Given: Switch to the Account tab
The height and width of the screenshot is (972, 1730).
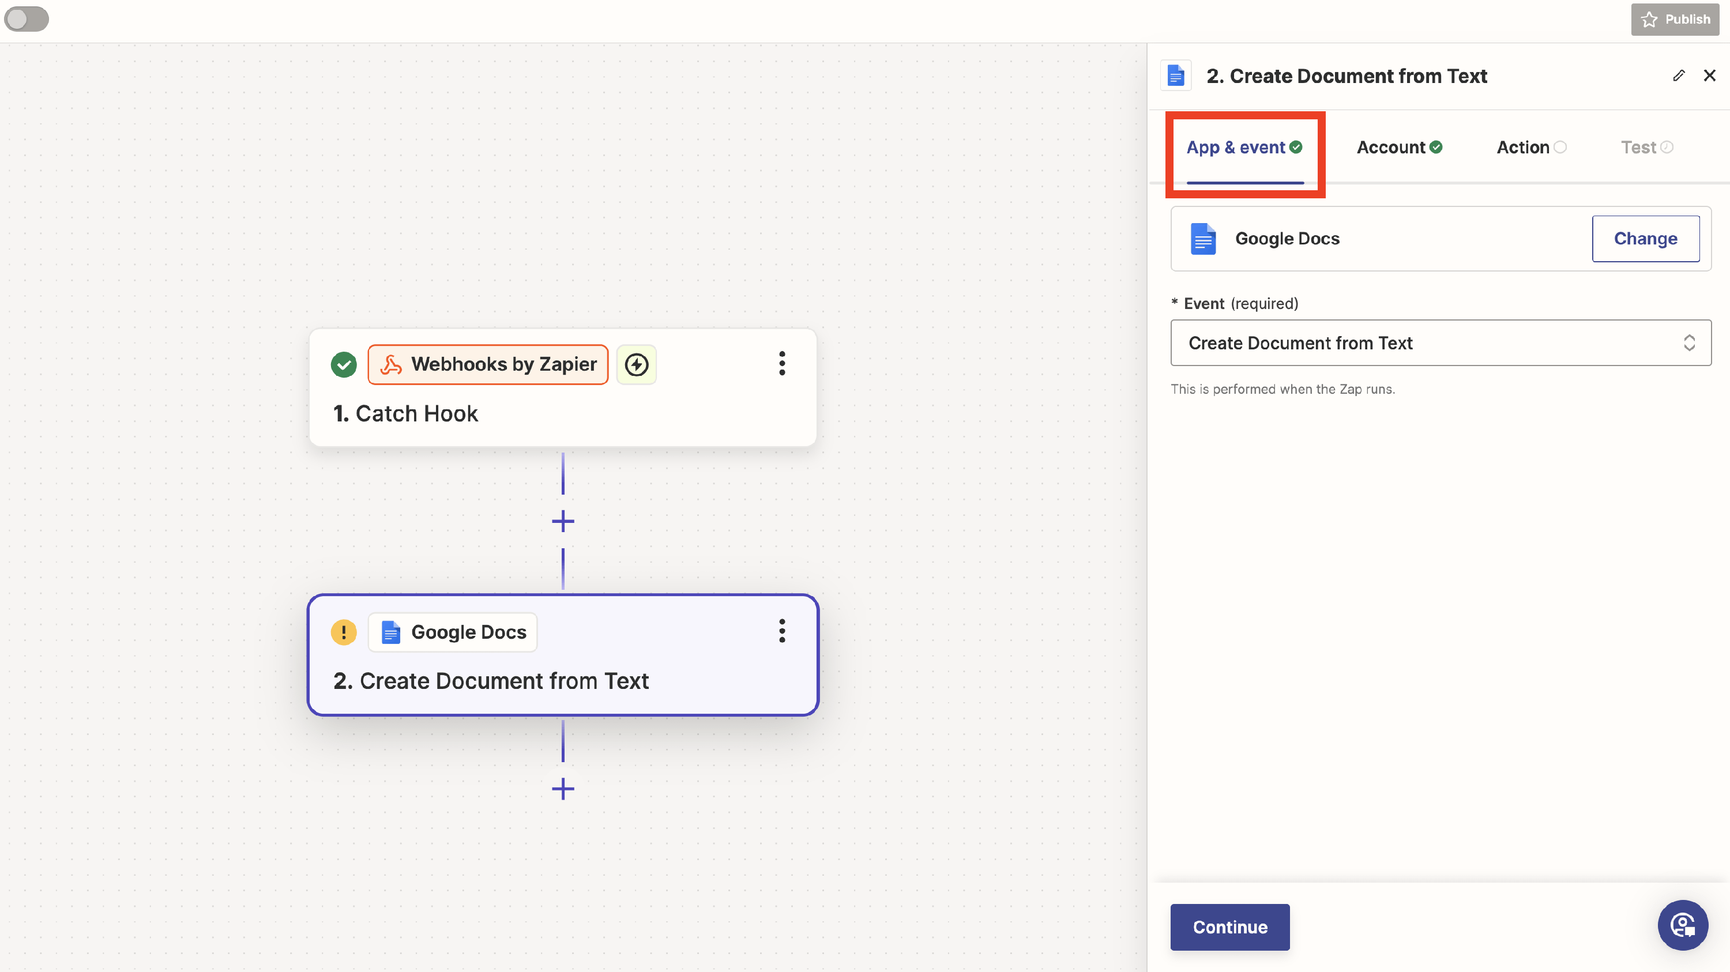Looking at the screenshot, I should tap(1399, 148).
